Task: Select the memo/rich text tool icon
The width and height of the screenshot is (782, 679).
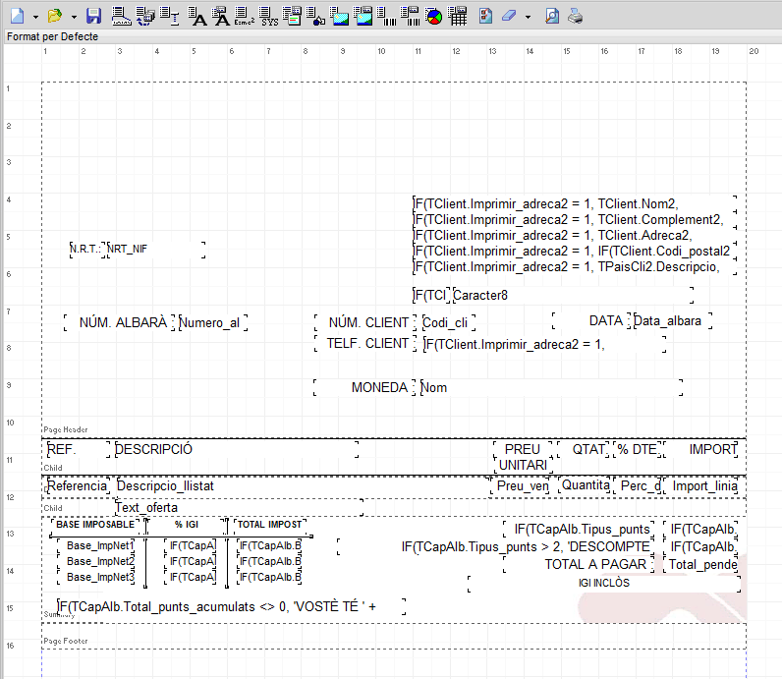Action: [292, 16]
